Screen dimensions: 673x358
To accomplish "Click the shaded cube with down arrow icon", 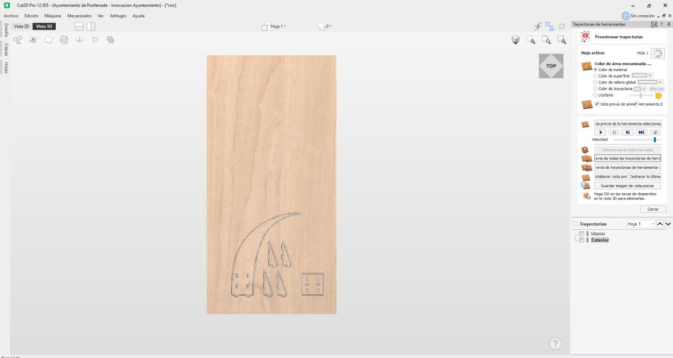I will click(515, 40).
